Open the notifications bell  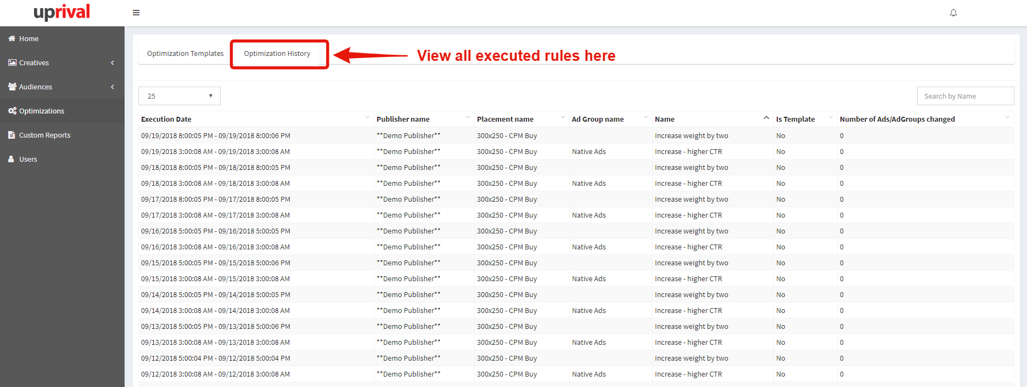pyautogui.click(x=953, y=13)
